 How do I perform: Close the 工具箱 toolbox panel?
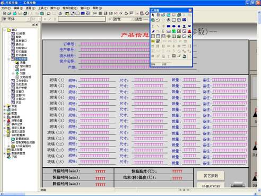click(190, 10)
